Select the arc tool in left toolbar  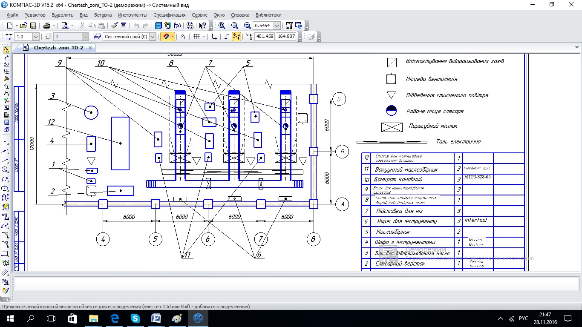[x=6, y=178]
